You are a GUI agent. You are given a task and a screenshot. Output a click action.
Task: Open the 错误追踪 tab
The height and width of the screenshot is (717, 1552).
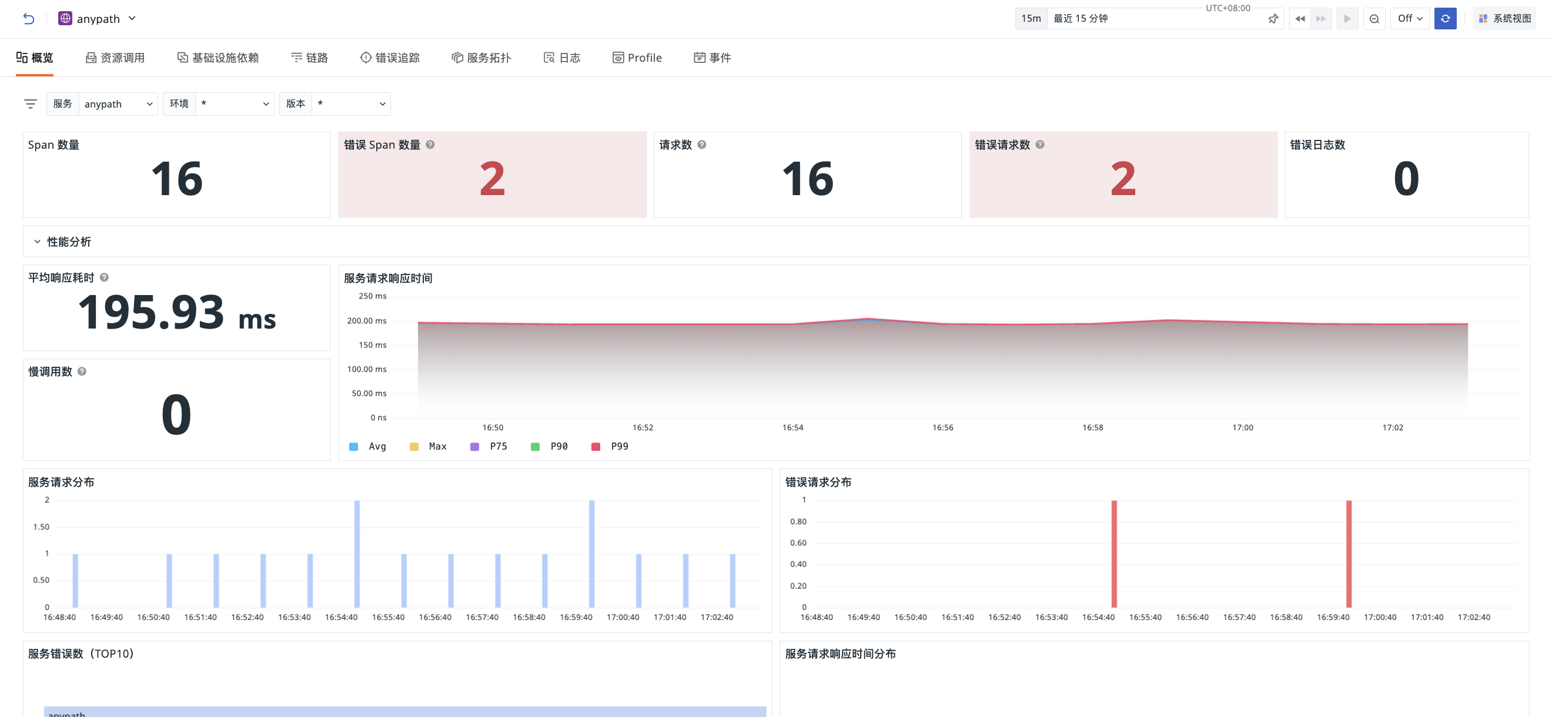coord(390,58)
